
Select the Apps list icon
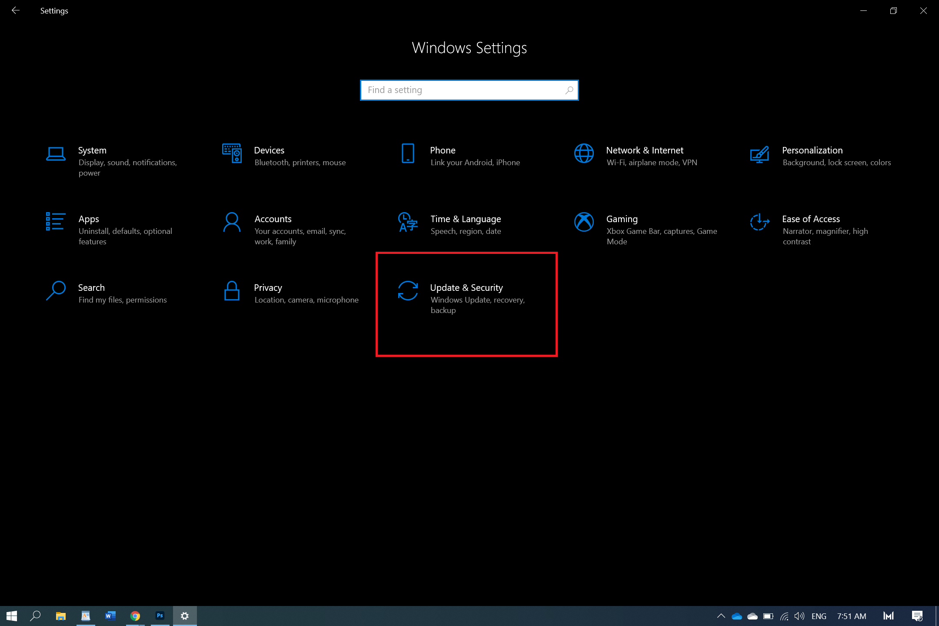[x=56, y=222]
